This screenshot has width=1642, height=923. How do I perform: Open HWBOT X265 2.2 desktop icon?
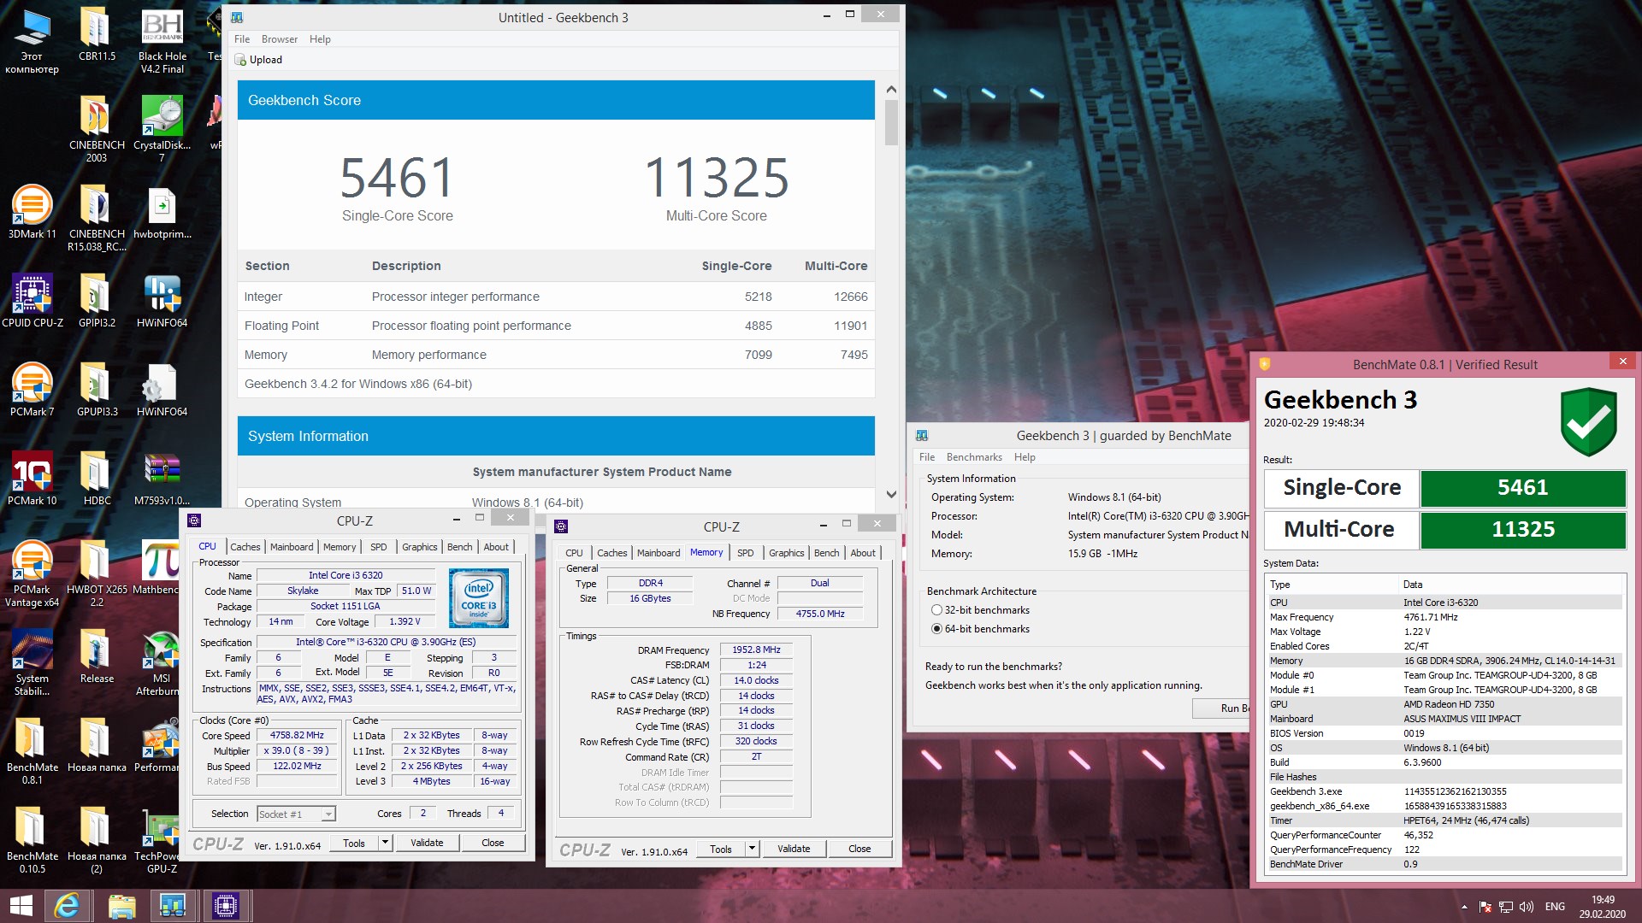pos(96,573)
